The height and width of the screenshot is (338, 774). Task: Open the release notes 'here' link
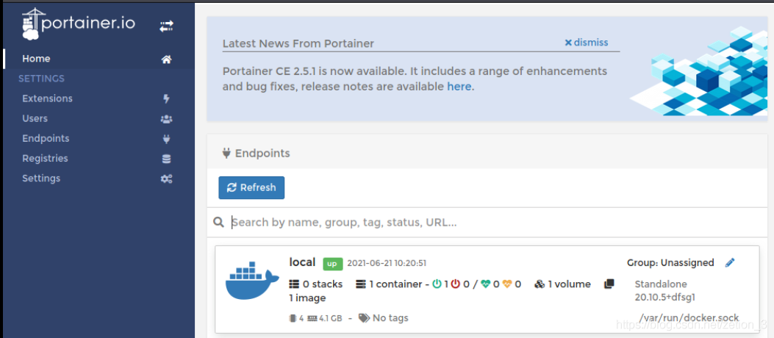point(459,87)
